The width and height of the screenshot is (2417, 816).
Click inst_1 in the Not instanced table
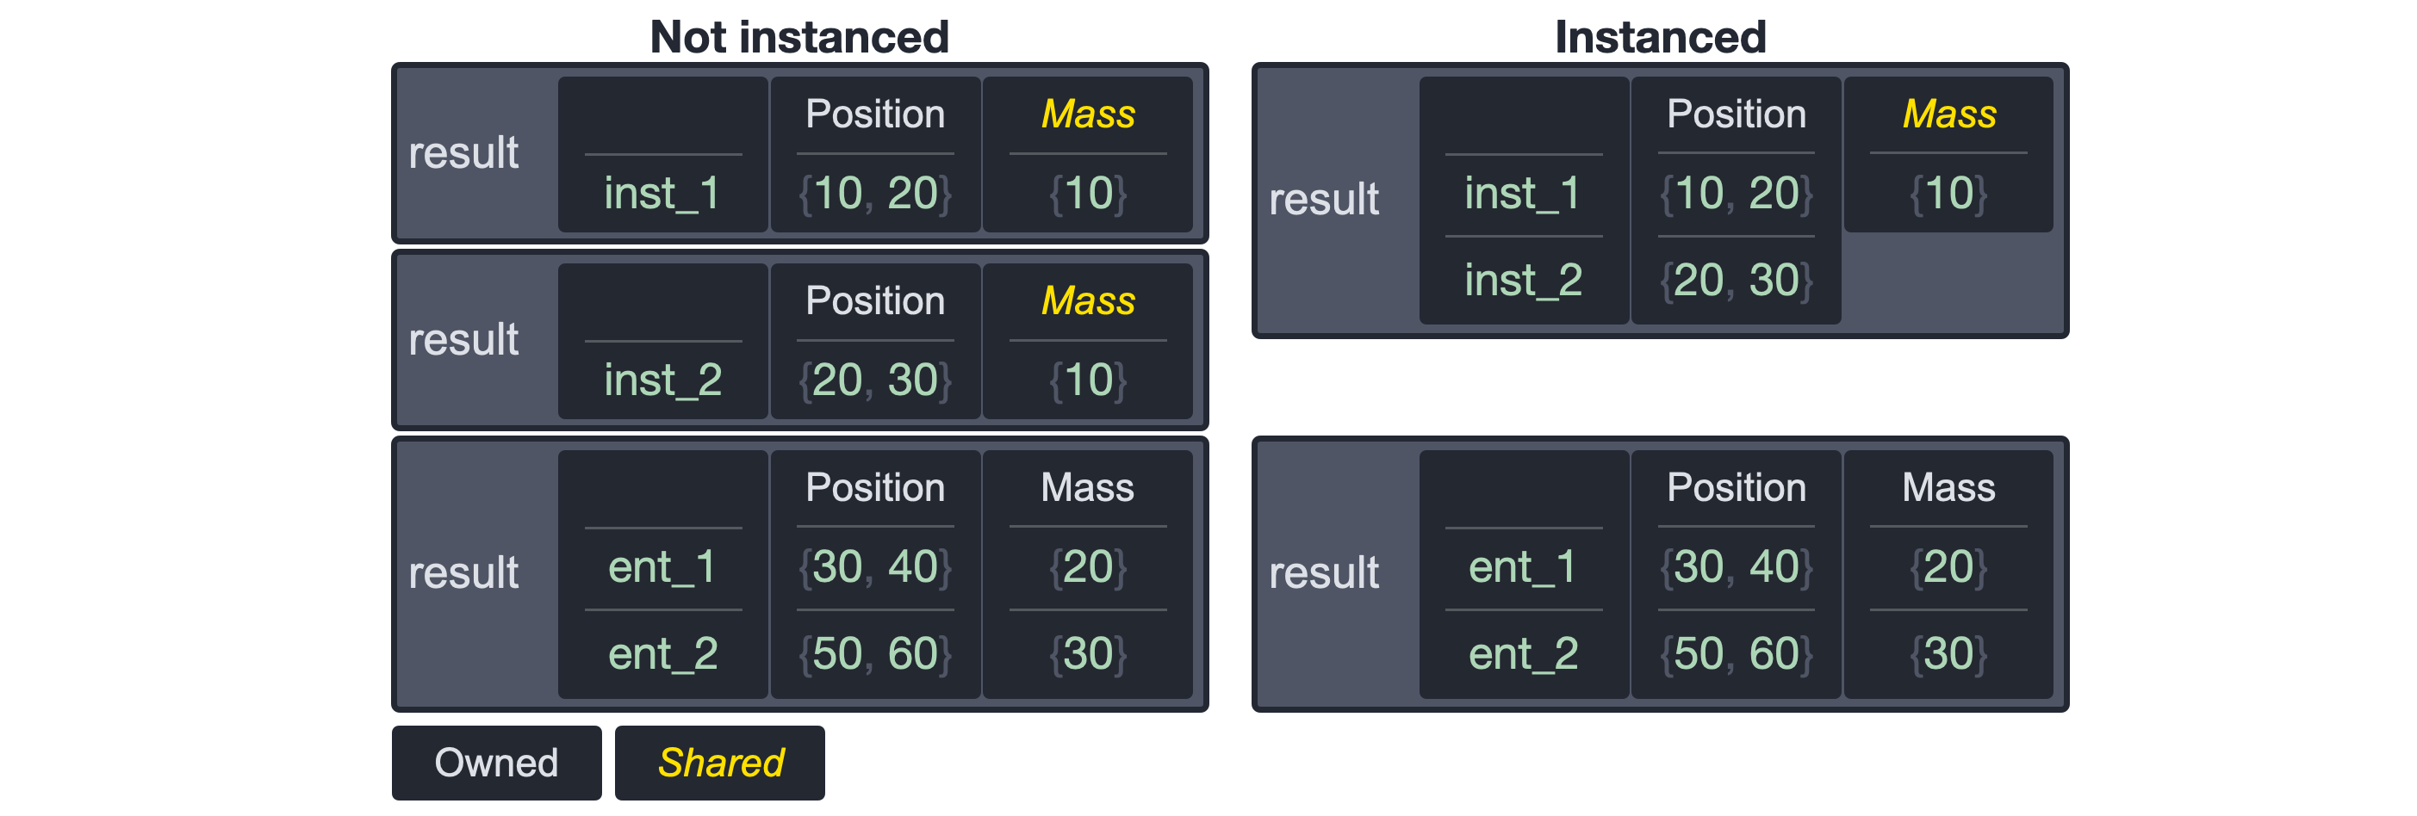point(662,193)
